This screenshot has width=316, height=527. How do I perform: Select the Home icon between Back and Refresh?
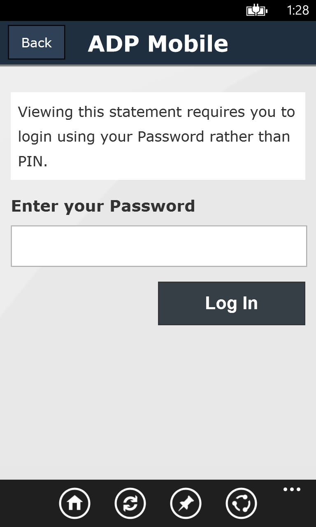(x=75, y=503)
